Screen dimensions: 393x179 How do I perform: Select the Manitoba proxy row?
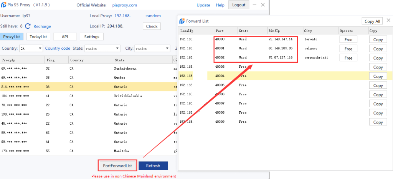[89, 151]
